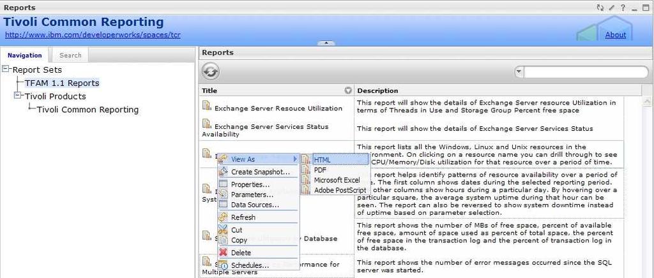This screenshot has width=654, height=278.
Task: Click description starting 'This report lists all the Windows'
Action: 487,154
